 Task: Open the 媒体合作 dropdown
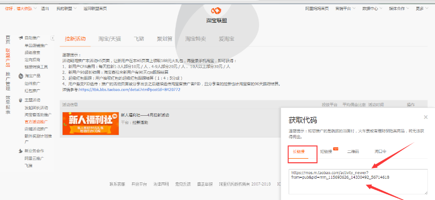point(399,9)
